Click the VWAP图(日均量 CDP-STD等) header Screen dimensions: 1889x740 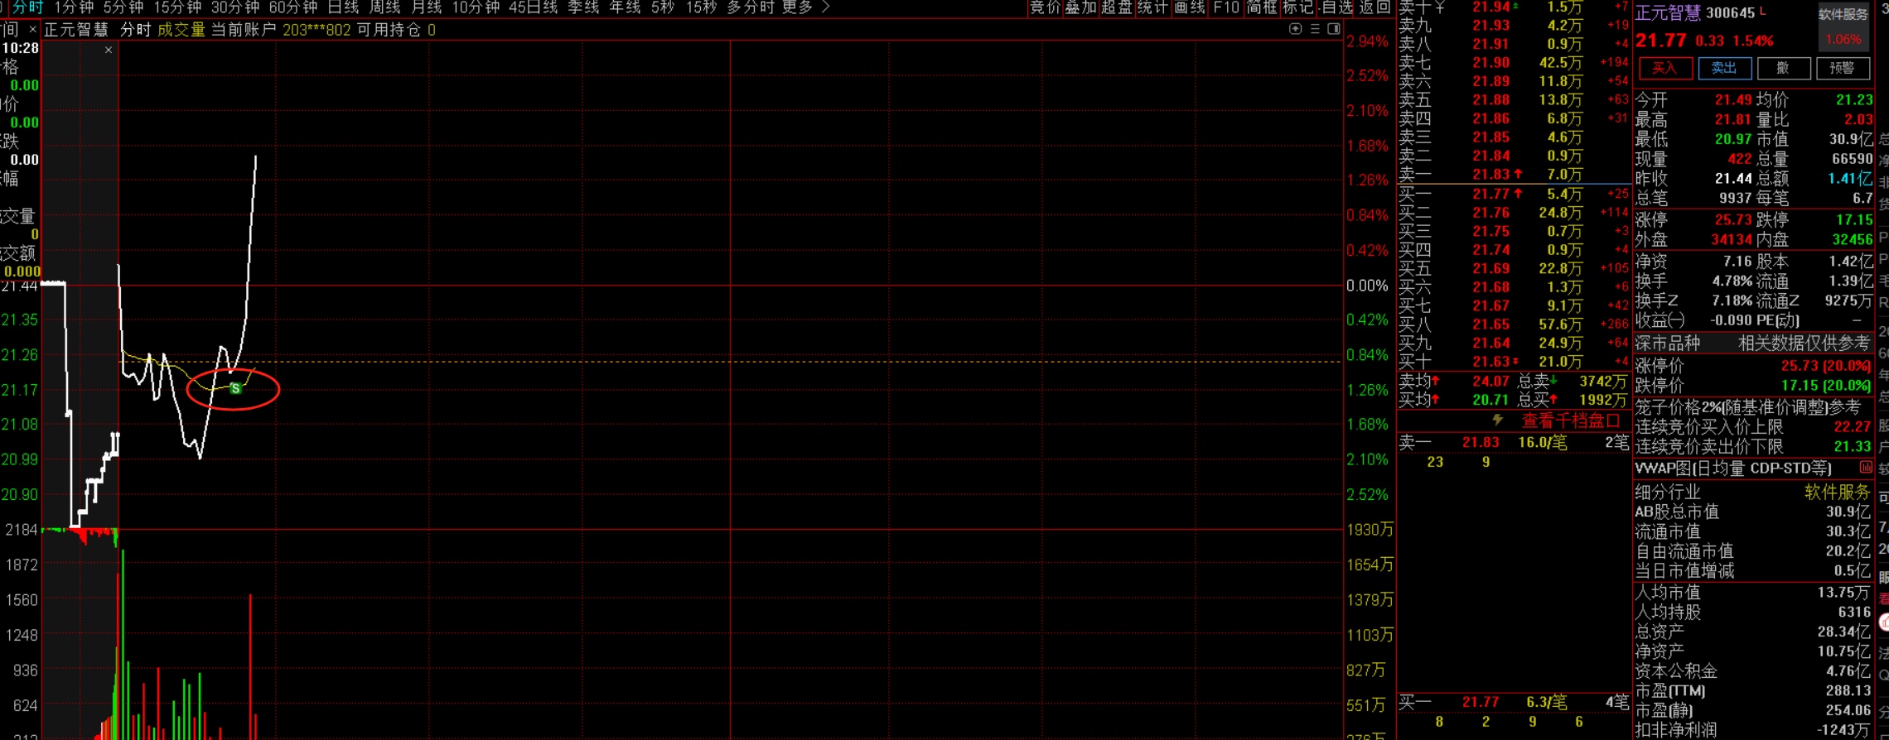1733,469
